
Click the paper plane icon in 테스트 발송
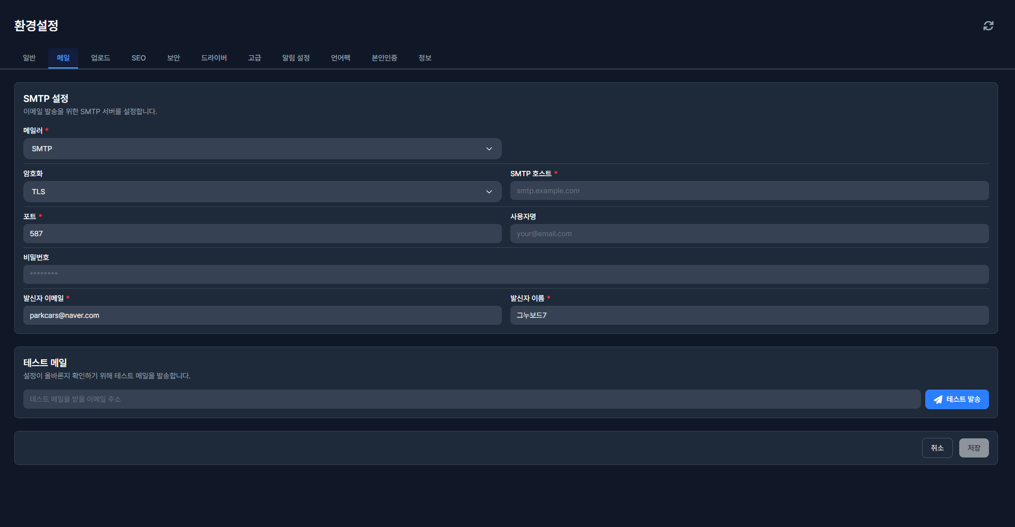(x=938, y=400)
